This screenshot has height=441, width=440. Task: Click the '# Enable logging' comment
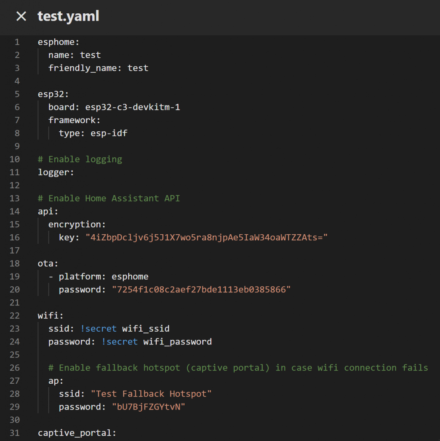(80, 159)
